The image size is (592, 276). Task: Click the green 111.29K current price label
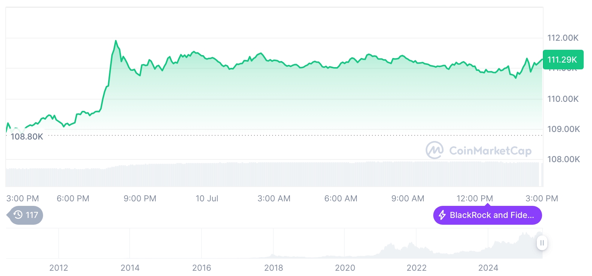(563, 60)
